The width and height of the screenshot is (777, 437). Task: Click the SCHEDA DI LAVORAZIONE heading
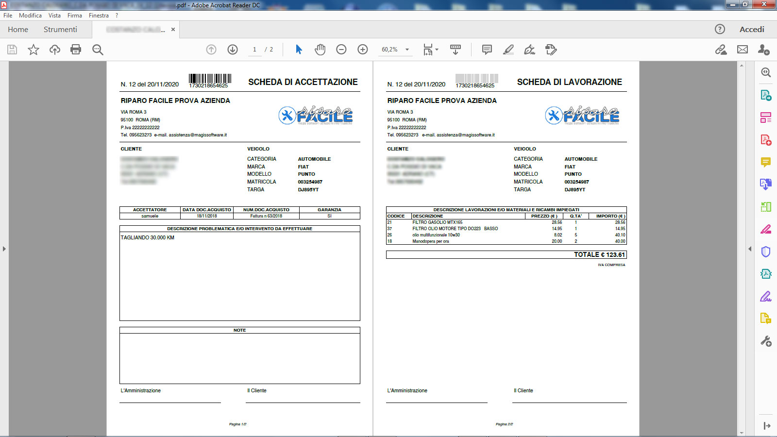click(x=570, y=82)
